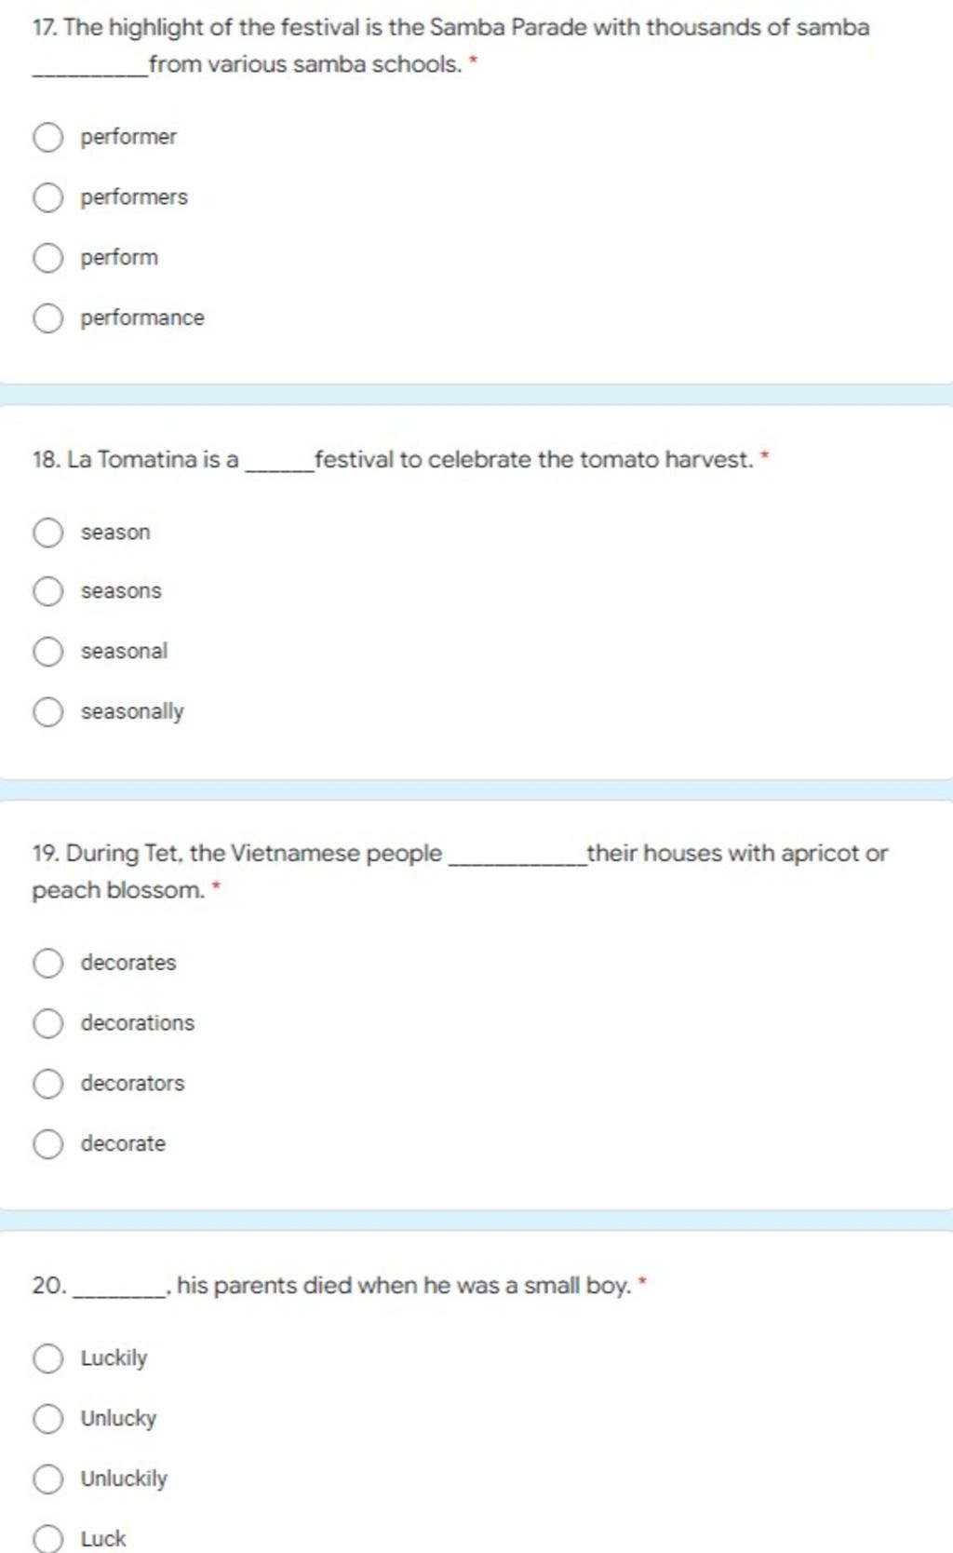
Task: Pick the 'perform' answer choice
Action: coord(48,258)
